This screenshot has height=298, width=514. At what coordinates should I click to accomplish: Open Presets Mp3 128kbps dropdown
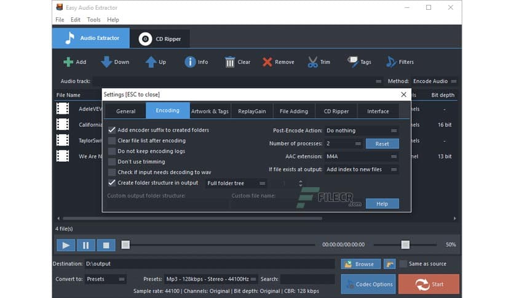[x=211, y=279]
